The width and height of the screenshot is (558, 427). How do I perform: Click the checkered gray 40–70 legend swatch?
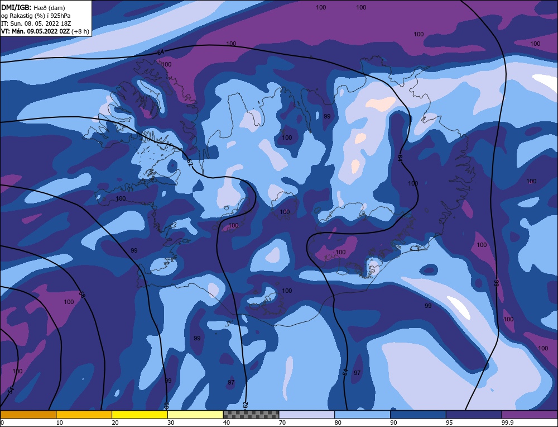coord(251,414)
